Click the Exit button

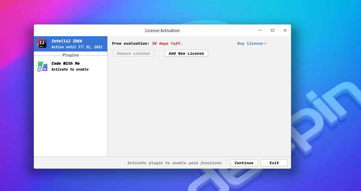274,163
